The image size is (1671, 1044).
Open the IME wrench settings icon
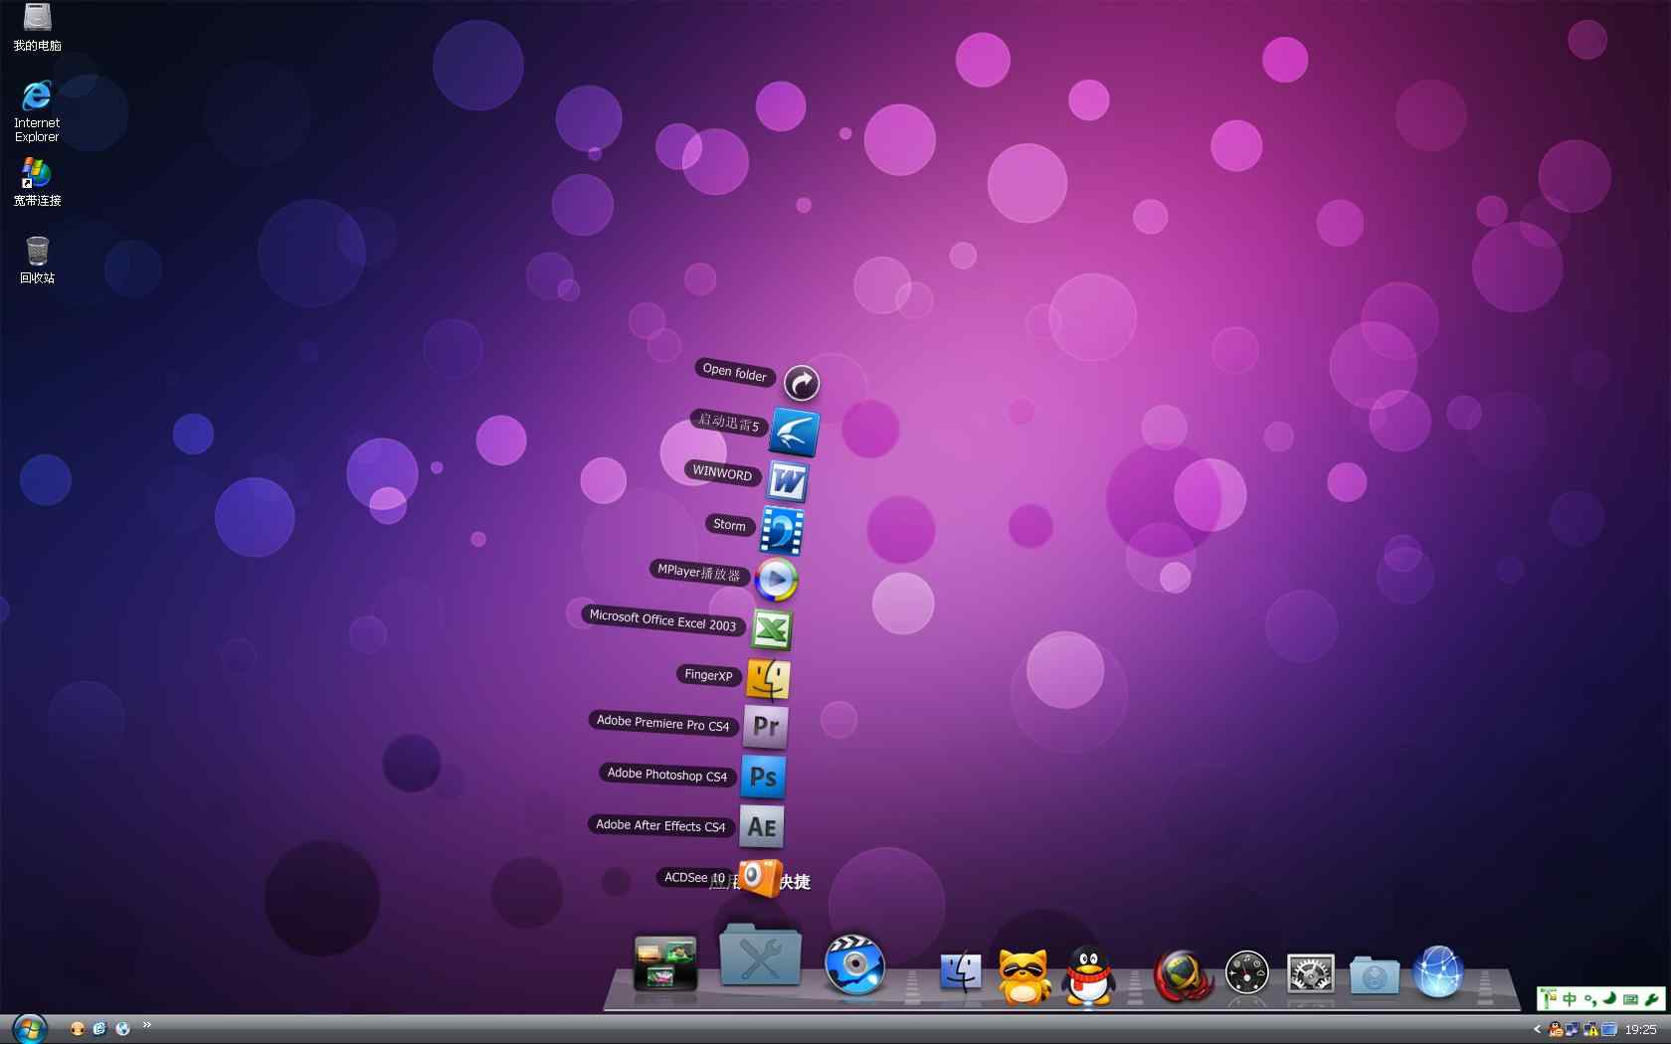1651,999
